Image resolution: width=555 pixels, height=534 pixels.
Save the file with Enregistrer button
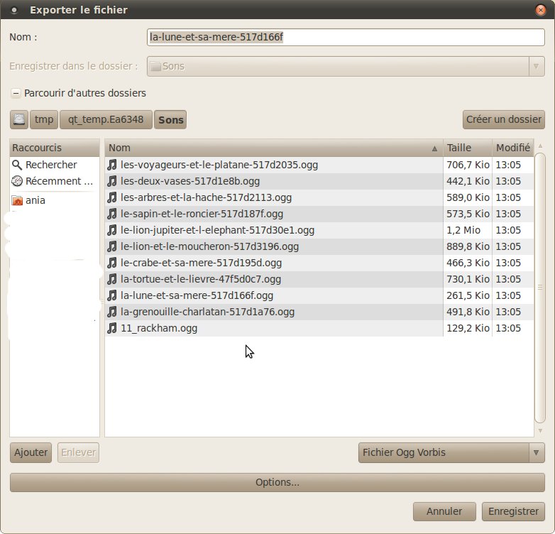click(513, 511)
